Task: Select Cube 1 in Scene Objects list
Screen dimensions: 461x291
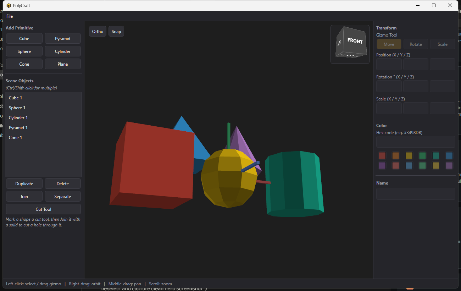Action: click(43, 98)
